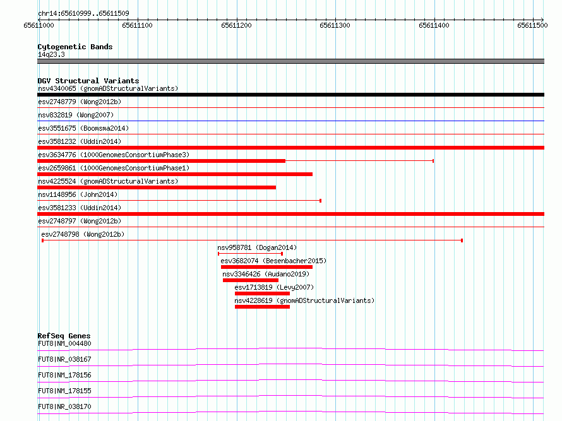Viewport: 562px width, 421px height.
Task: Click the 65611000 ruler tick label
Action: point(39,25)
